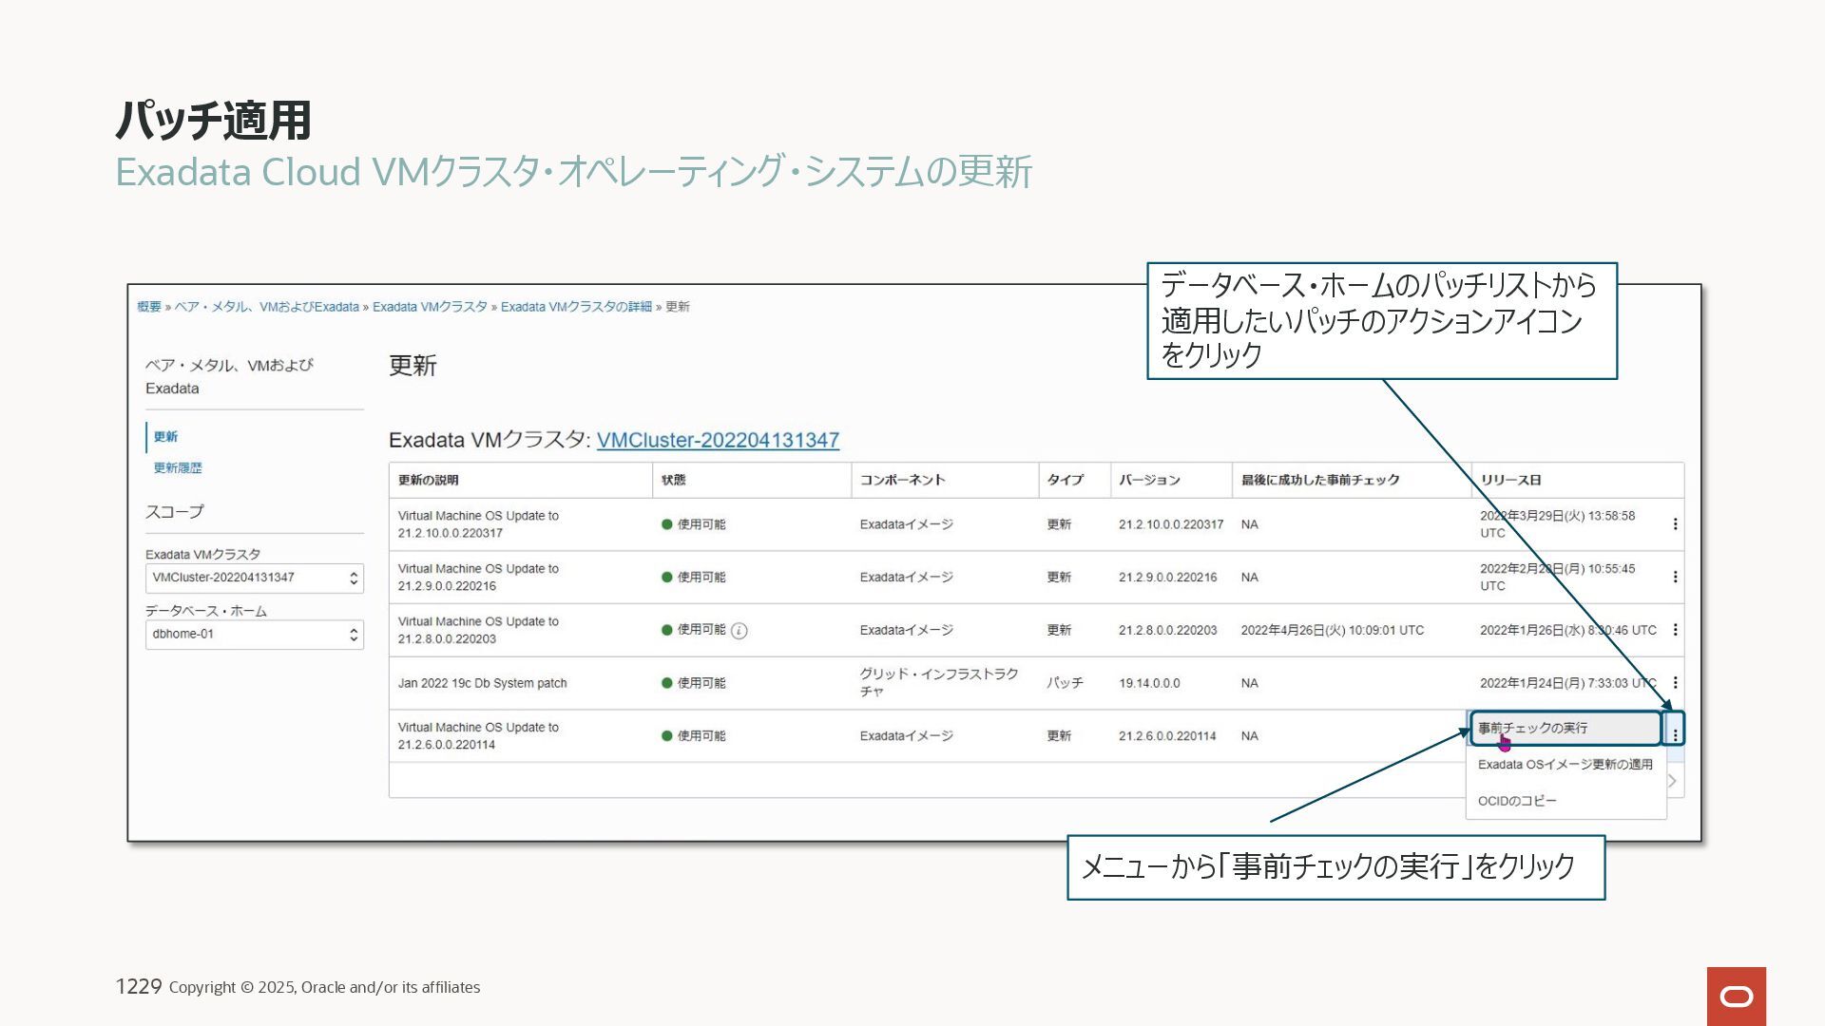The image size is (1825, 1026).
Task: Choose Exadata OSイメージ更新の適用 menu entry
Action: coord(1565,765)
